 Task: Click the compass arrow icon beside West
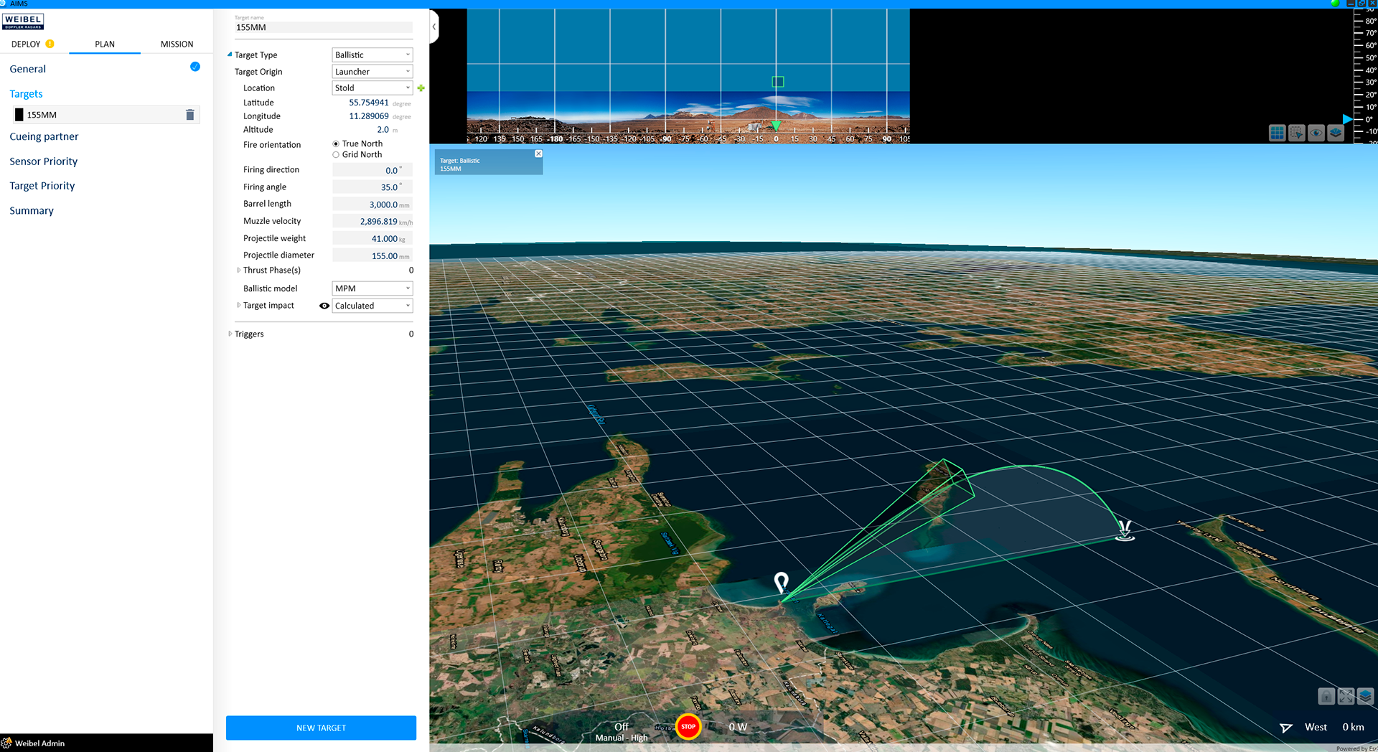point(1286,728)
